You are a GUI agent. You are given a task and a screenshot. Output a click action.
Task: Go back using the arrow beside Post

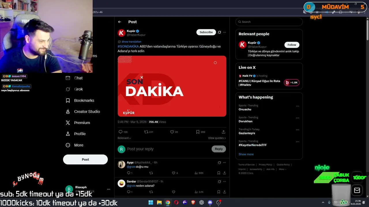120,22
